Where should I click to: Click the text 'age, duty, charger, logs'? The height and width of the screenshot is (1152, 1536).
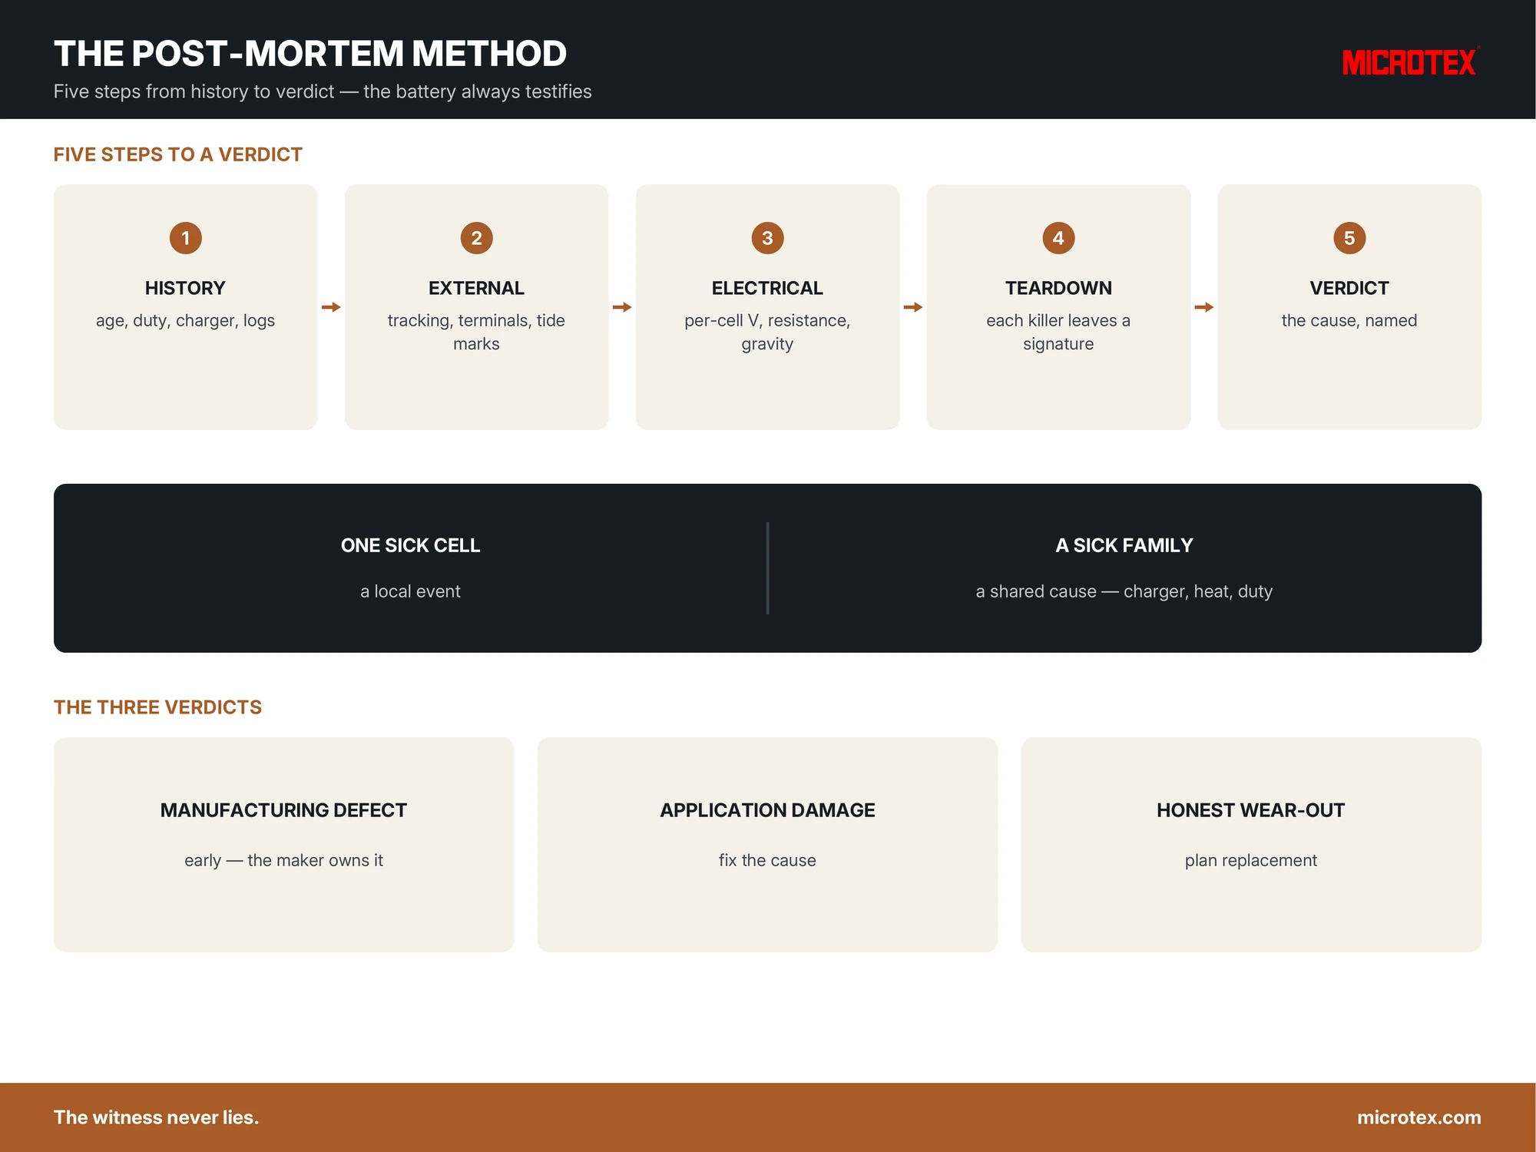coord(185,320)
